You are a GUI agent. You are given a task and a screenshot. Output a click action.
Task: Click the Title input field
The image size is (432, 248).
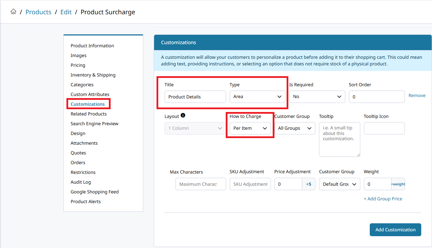(x=195, y=97)
